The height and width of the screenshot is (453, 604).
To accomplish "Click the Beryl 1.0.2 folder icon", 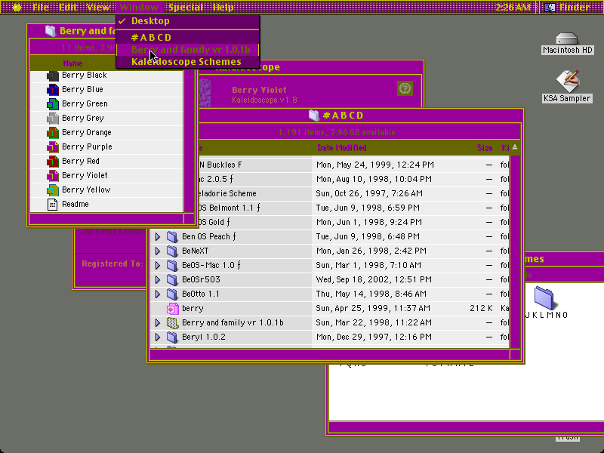I will [172, 337].
